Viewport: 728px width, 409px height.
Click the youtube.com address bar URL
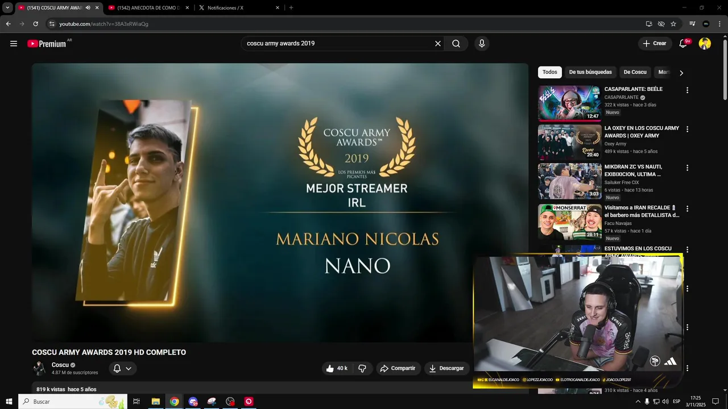104,24
